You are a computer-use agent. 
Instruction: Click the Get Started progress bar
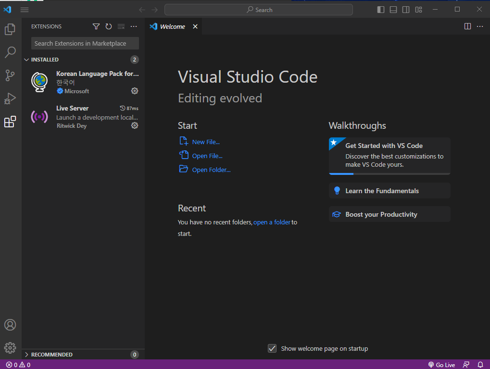pyautogui.click(x=389, y=174)
